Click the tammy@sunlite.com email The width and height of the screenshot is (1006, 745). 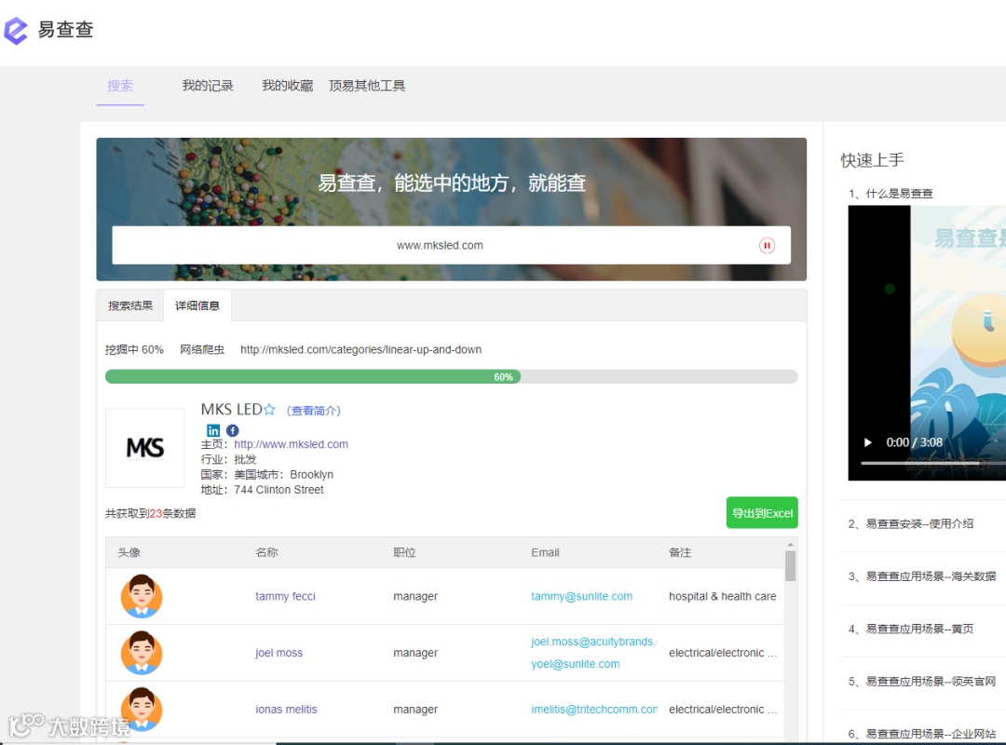[582, 596]
